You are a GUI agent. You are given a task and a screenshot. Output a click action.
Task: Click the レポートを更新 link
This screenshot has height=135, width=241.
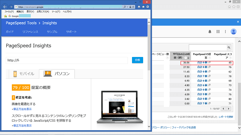(x=226, y=117)
